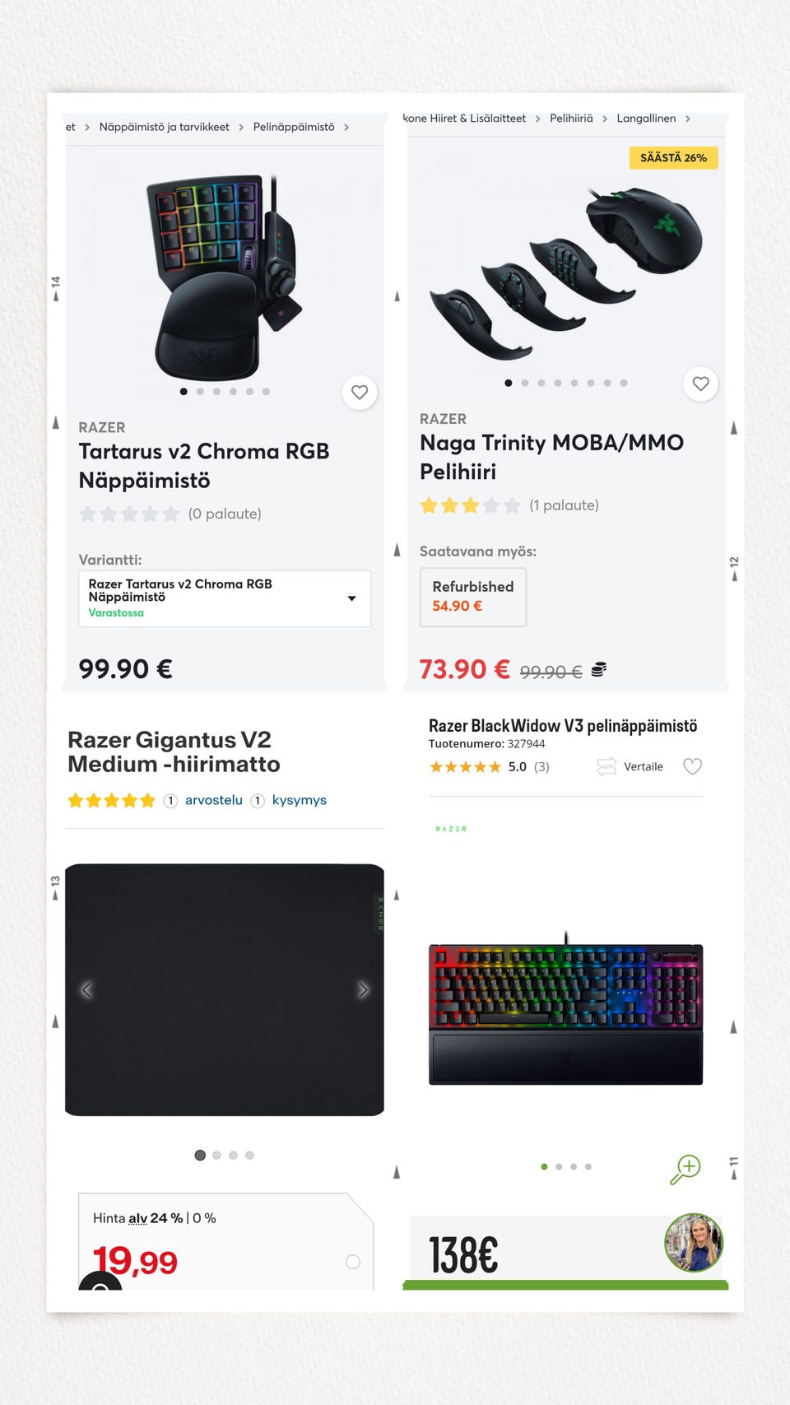This screenshot has width=790, height=1405.
Task: Click the Vertaile compare icon
Action: pyautogui.click(x=606, y=766)
